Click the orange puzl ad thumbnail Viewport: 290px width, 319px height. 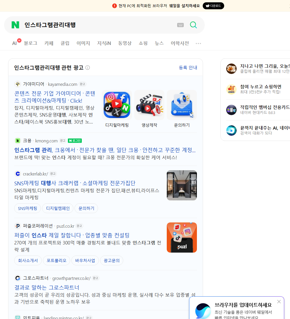click(x=182, y=238)
